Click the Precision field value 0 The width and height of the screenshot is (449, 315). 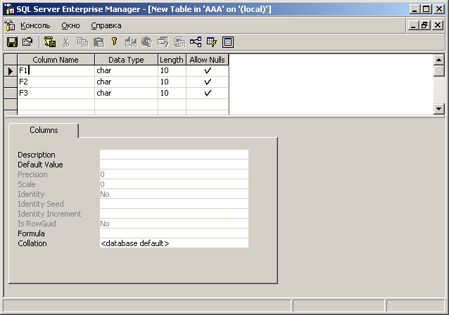click(x=174, y=174)
